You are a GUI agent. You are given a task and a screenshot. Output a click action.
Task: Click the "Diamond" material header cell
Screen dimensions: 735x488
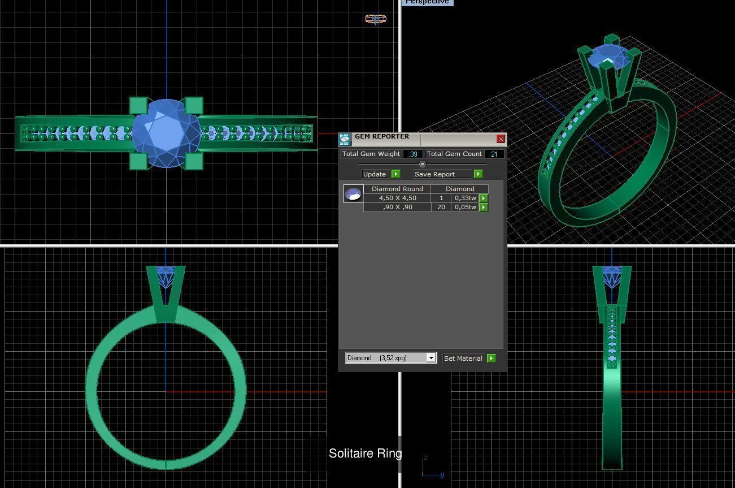pyautogui.click(x=460, y=189)
